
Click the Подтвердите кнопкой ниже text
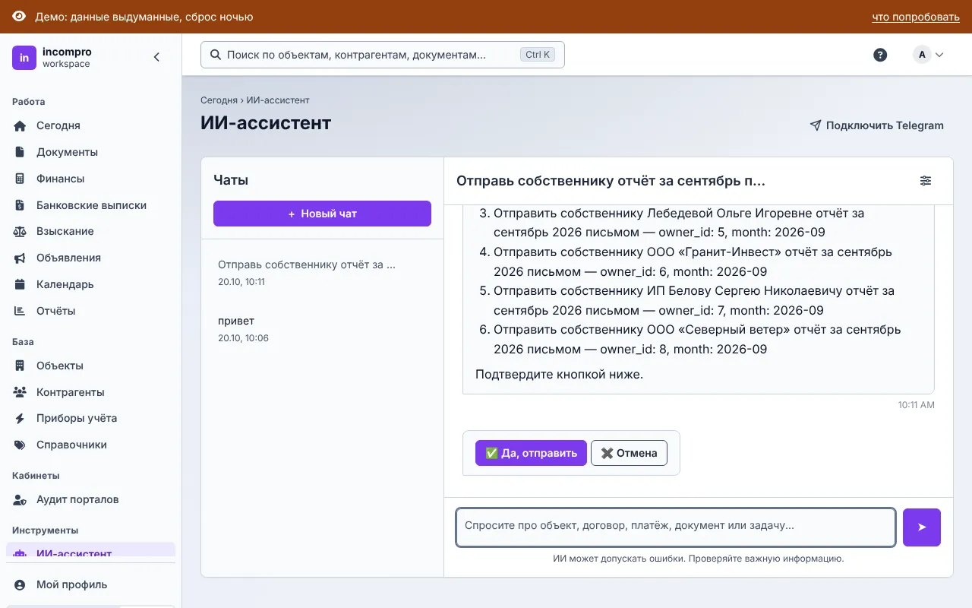(x=559, y=374)
